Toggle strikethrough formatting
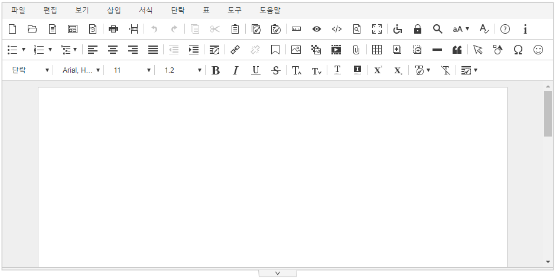Screen dimensions: 556x279 point(275,70)
